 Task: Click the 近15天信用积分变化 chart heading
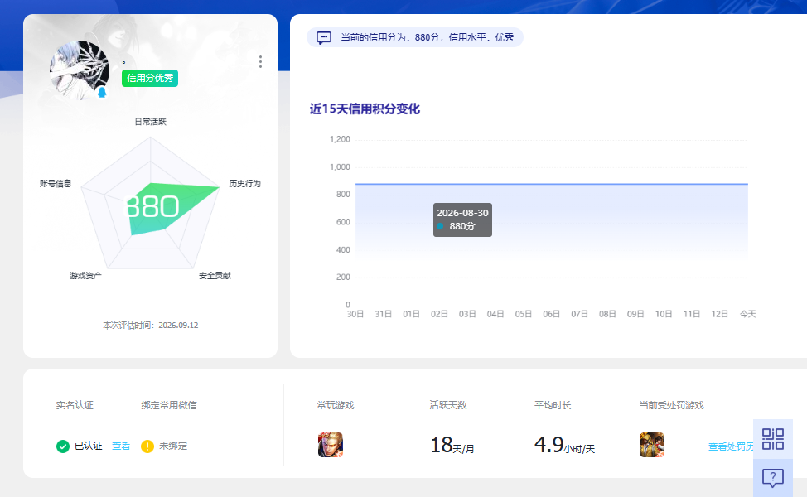365,109
